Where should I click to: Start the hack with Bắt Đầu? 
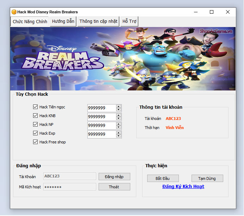(x=163, y=178)
